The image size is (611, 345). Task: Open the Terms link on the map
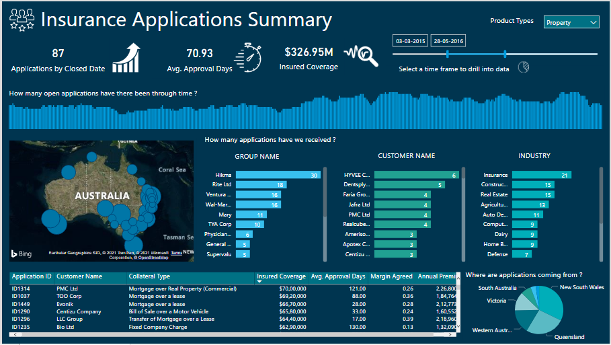tap(176, 253)
